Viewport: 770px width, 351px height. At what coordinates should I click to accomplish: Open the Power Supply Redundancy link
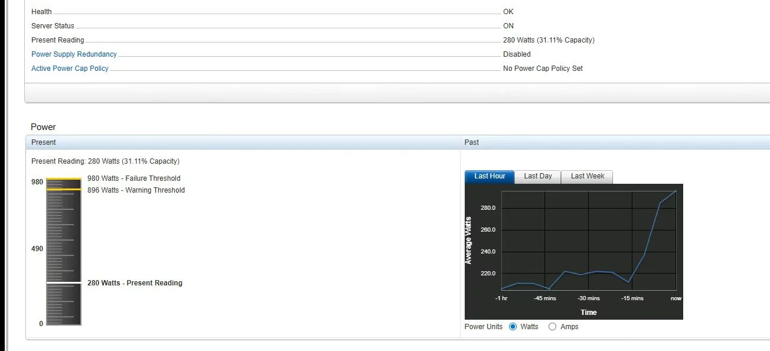click(74, 54)
